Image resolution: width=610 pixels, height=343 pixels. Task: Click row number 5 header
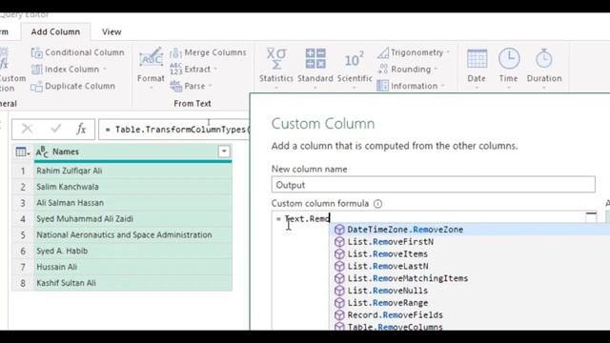click(x=23, y=235)
